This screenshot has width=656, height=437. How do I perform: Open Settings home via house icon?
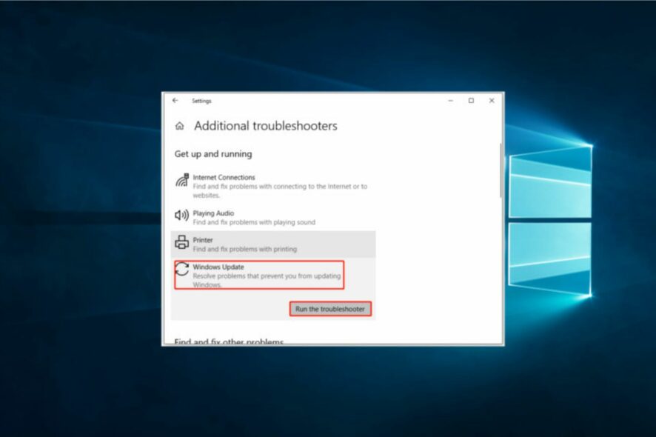179,126
